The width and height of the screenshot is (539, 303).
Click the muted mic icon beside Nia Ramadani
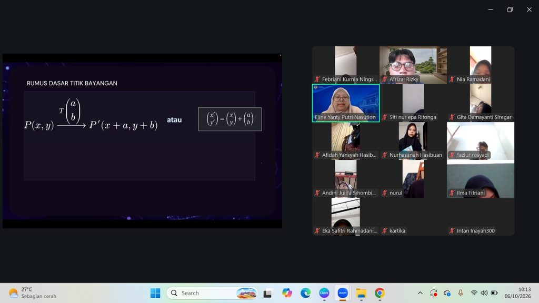click(452, 79)
